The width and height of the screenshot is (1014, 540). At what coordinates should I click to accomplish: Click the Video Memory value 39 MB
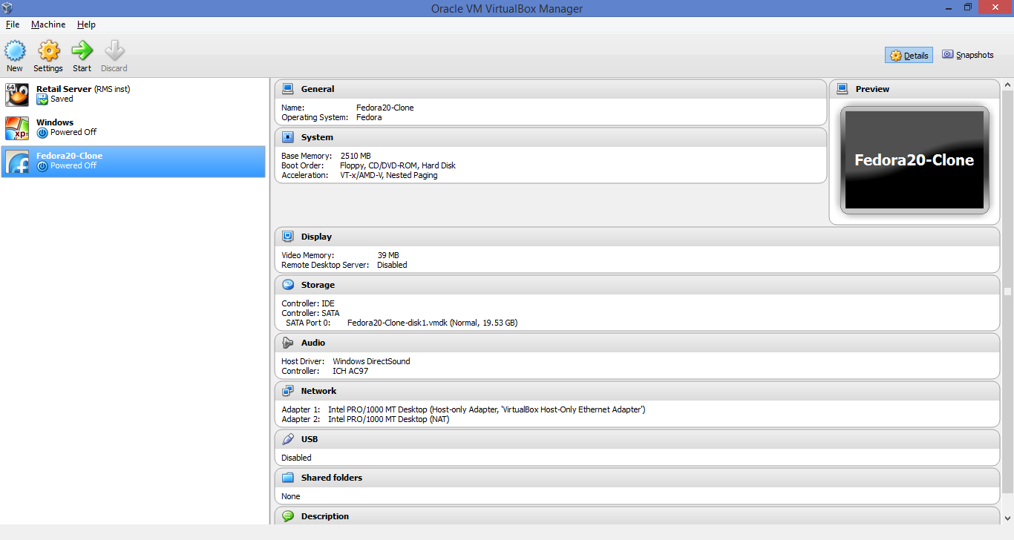388,255
